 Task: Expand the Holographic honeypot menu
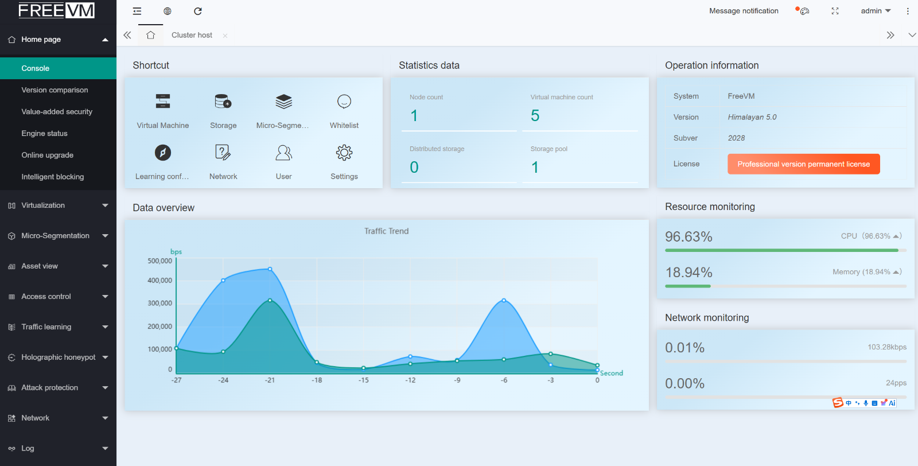(58, 358)
